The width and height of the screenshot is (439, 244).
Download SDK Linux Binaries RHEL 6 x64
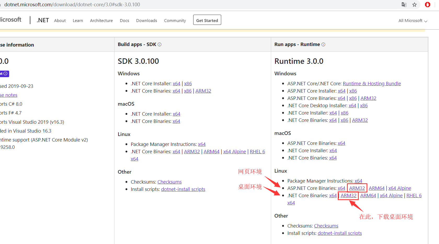click(257, 152)
